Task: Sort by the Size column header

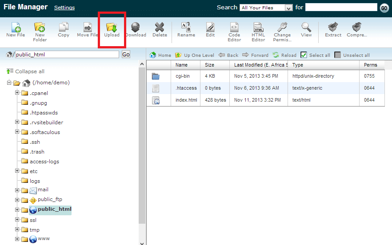Action: tap(209, 65)
